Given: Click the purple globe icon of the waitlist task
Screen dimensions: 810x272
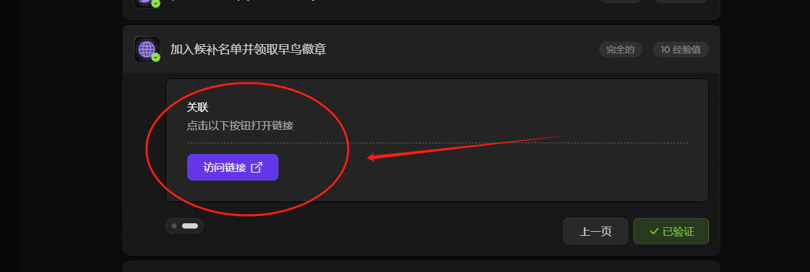Looking at the screenshot, I should [x=146, y=49].
